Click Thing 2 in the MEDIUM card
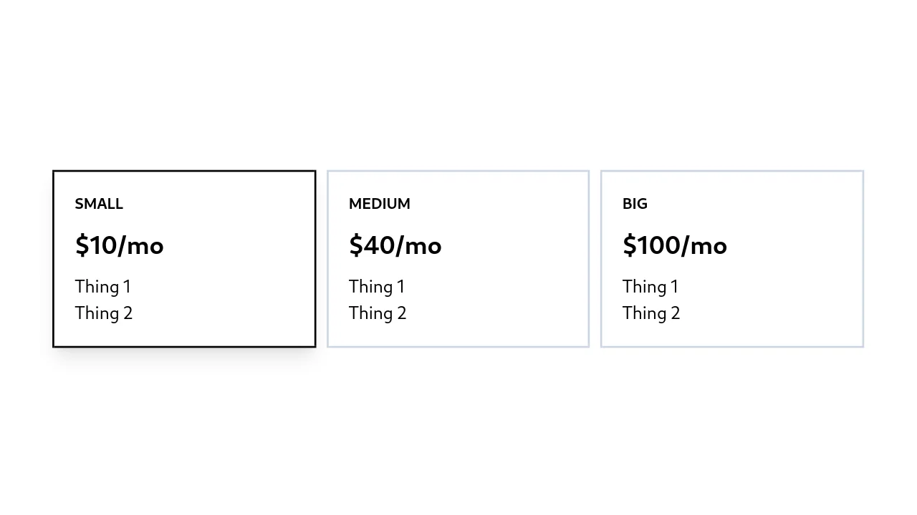Image resolution: width=917 pixels, height=515 pixels. click(378, 313)
